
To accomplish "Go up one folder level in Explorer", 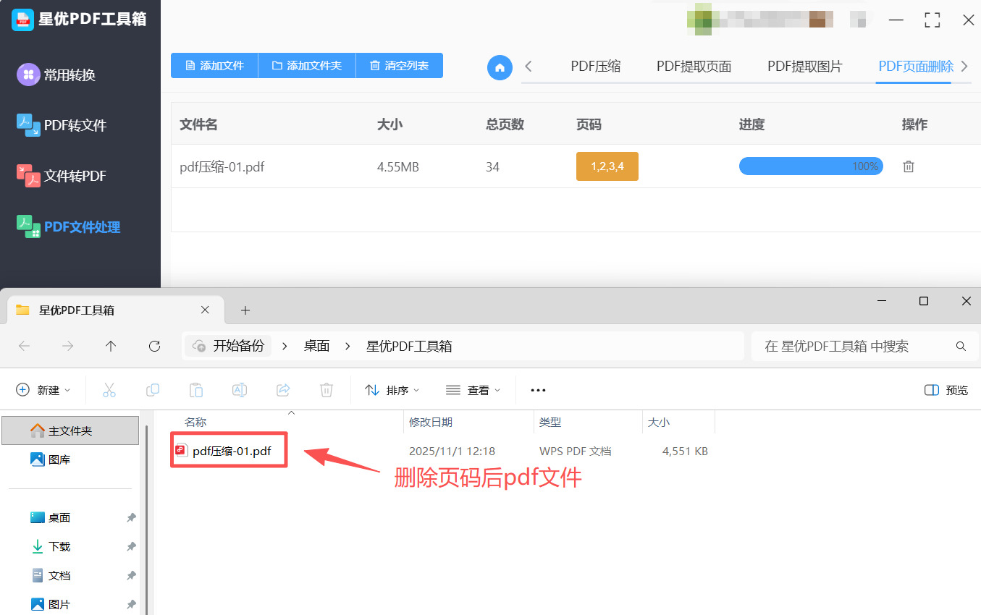I will tap(111, 346).
